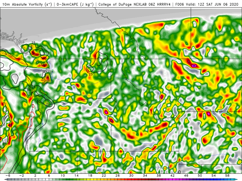Click "F006 Valid: 12Z SAT JUN 06 2020" text
This screenshot has width=242, height=181.
207,4
